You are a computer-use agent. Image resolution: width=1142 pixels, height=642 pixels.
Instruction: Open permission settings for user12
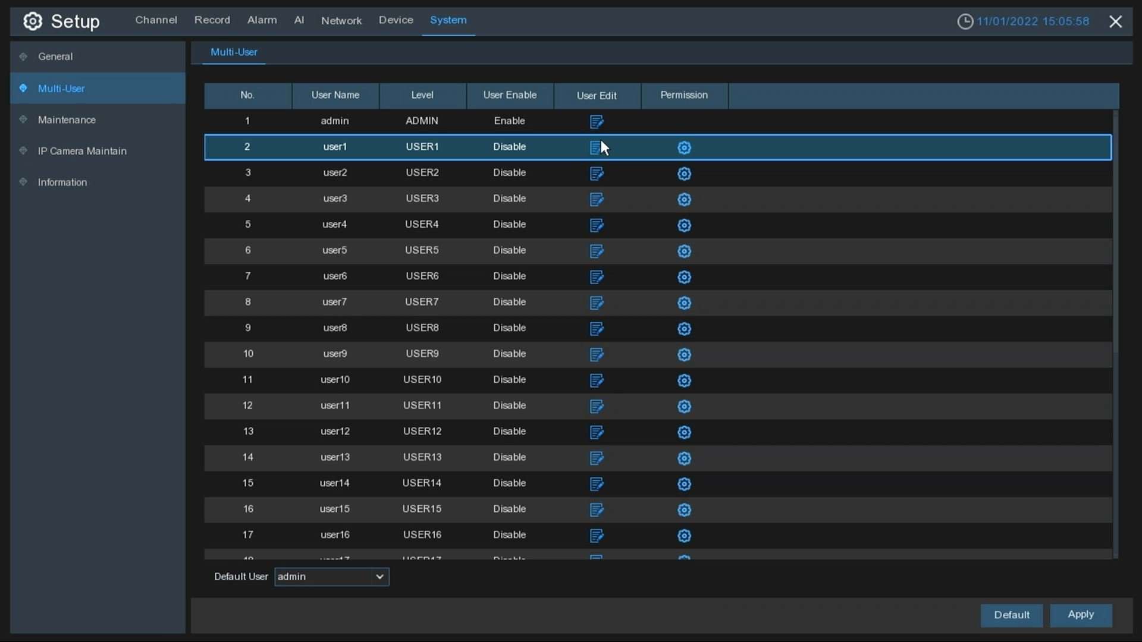[x=684, y=432]
